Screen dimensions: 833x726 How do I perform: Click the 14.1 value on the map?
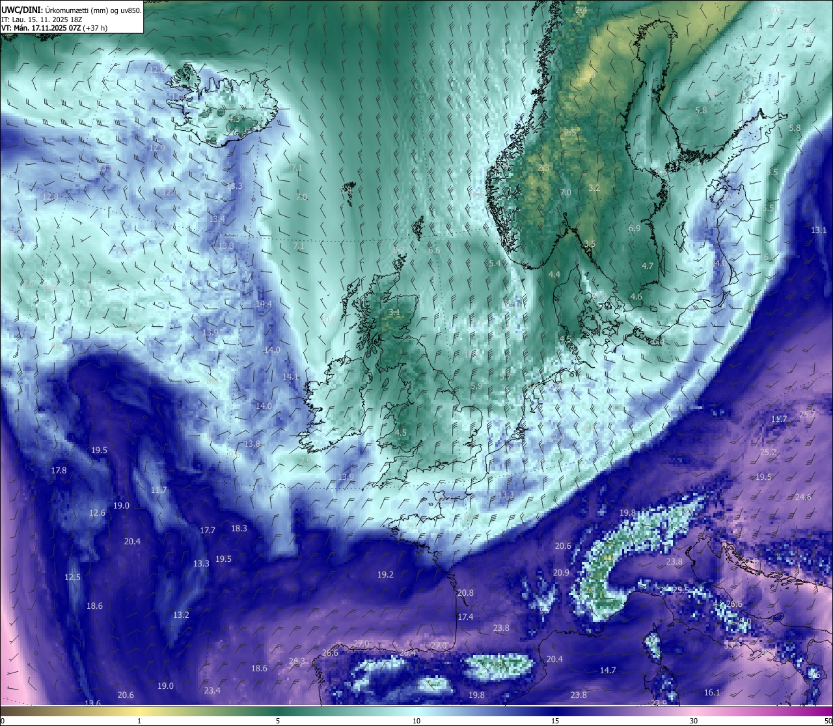tap(290, 376)
